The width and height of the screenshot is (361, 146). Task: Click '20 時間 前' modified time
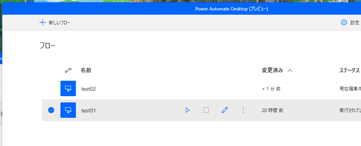pos(273,110)
